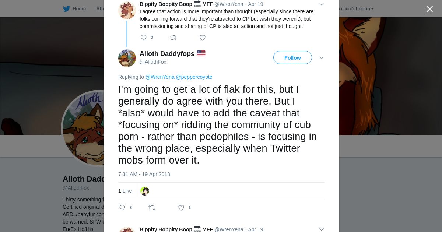
Task: Open the top Bippity Boppity Boop avatar
Action: tap(127, 10)
